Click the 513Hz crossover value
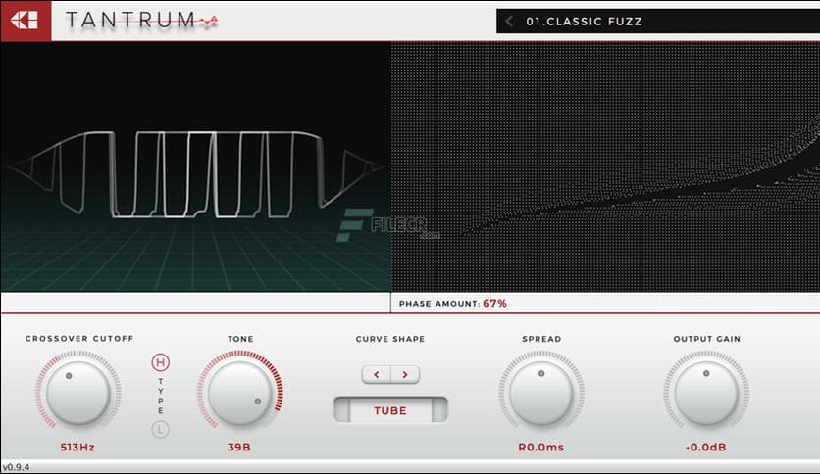The height and width of the screenshot is (474, 820). pyautogui.click(x=77, y=448)
